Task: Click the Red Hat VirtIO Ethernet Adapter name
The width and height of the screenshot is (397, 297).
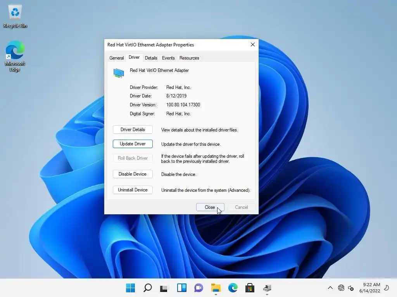Action: tap(159, 70)
